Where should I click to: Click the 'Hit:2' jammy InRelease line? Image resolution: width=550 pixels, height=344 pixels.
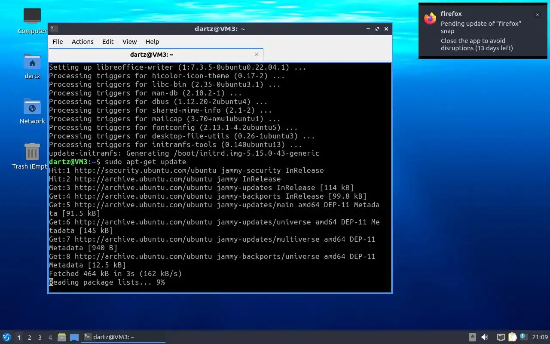165,179
